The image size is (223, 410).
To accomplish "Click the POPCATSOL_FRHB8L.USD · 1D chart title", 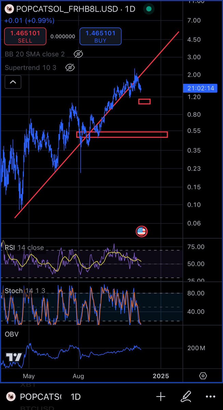I will [x=75, y=9].
